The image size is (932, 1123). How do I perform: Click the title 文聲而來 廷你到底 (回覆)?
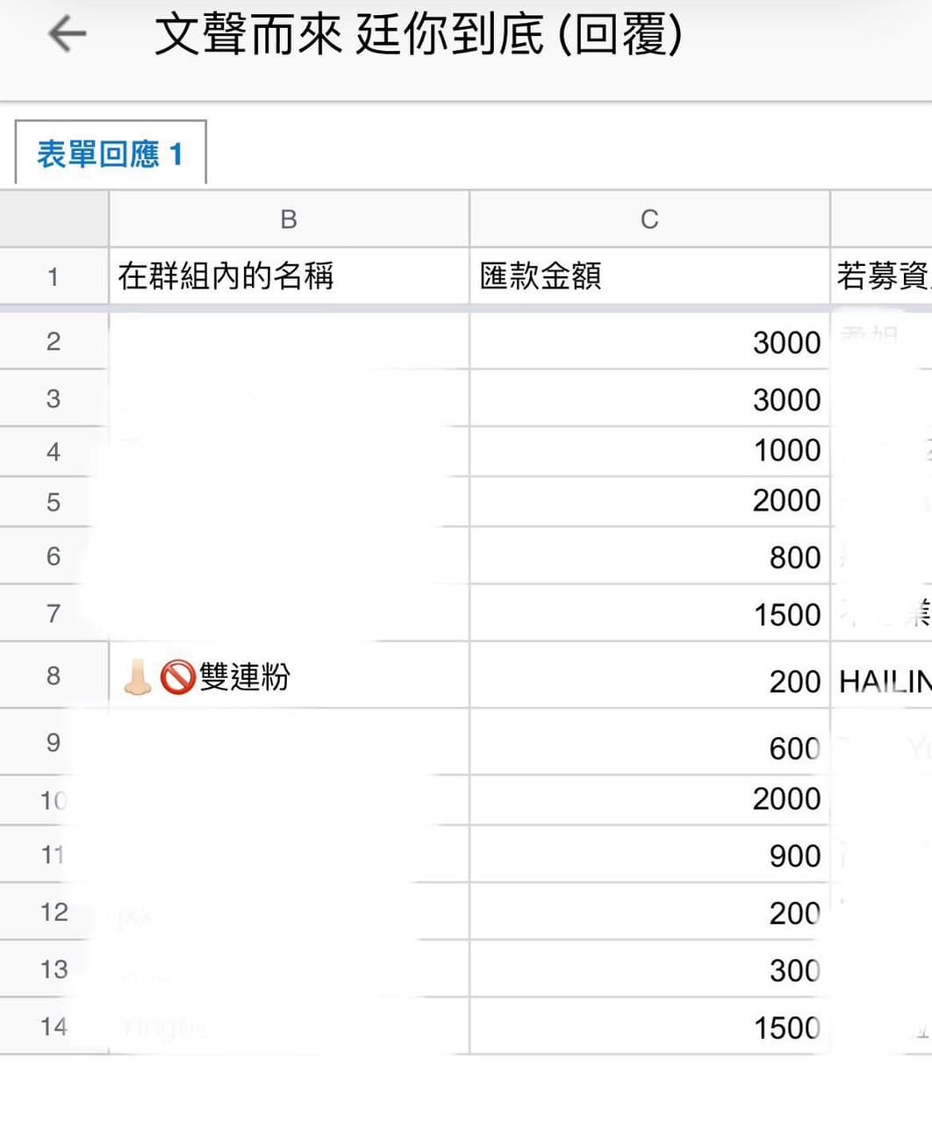pos(419,35)
